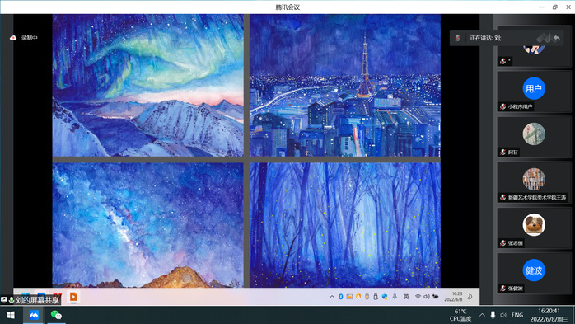Click the recording cloud icon labeled 录制中
This screenshot has height=324, width=575.
pyautogui.click(x=13, y=38)
